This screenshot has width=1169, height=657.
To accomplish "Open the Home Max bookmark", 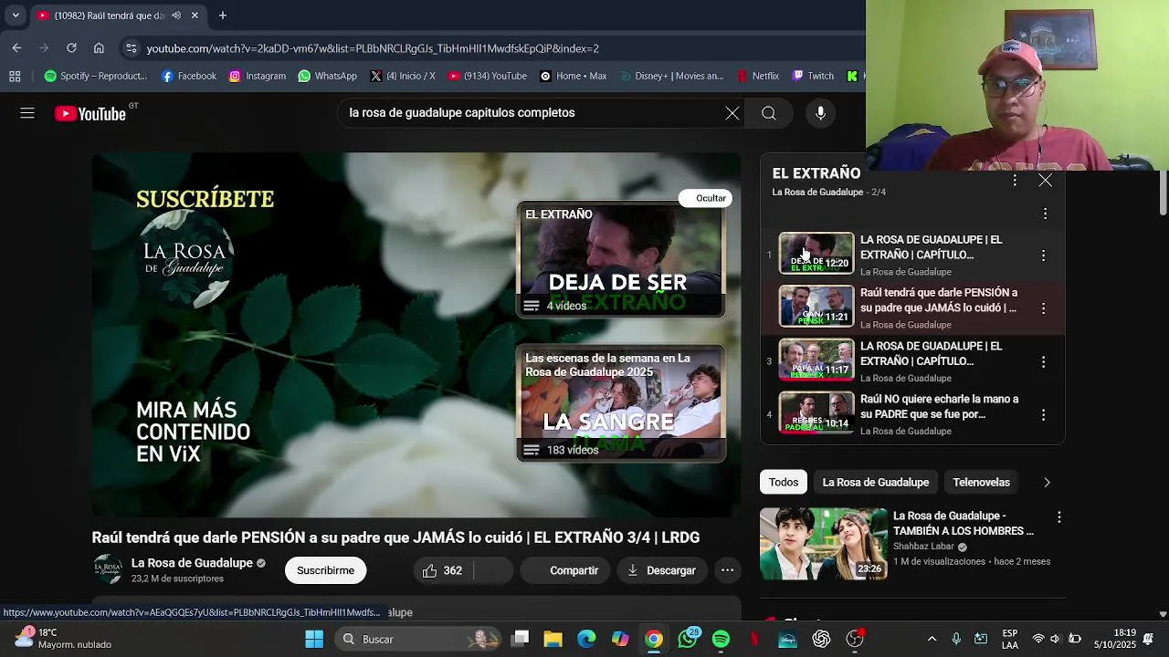I will (x=574, y=77).
